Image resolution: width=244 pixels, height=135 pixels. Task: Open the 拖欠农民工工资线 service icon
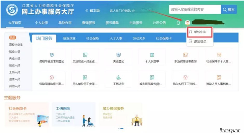tap(186, 77)
